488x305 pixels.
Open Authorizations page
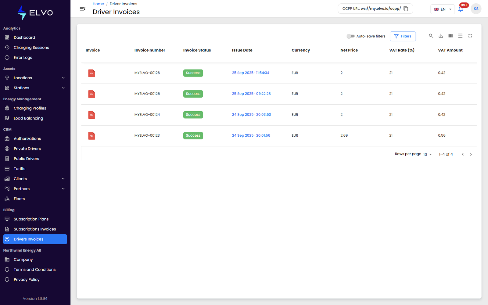point(35,138)
